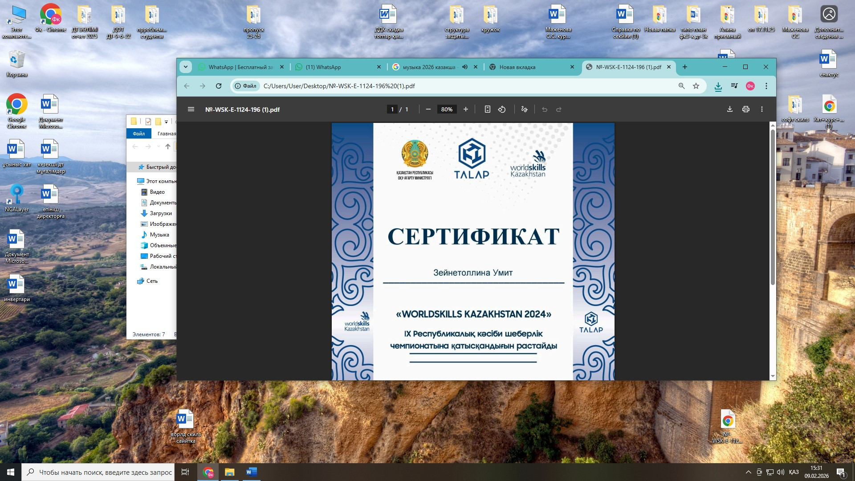This screenshot has width=855, height=481.
Task: Open Chrome three-dot main menu
Action: pos(766,86)
